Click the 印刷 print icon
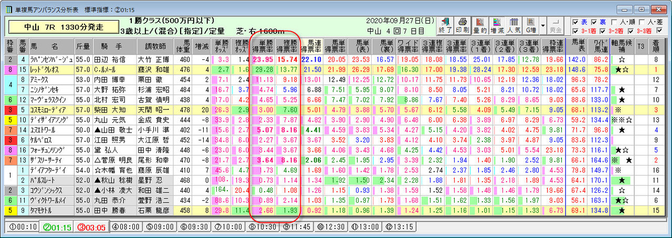The image size is (672, 238). pos(463,25)
